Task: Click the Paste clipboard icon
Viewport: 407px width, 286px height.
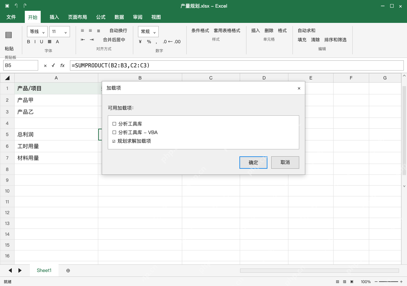Action: (x=9, y=35)
